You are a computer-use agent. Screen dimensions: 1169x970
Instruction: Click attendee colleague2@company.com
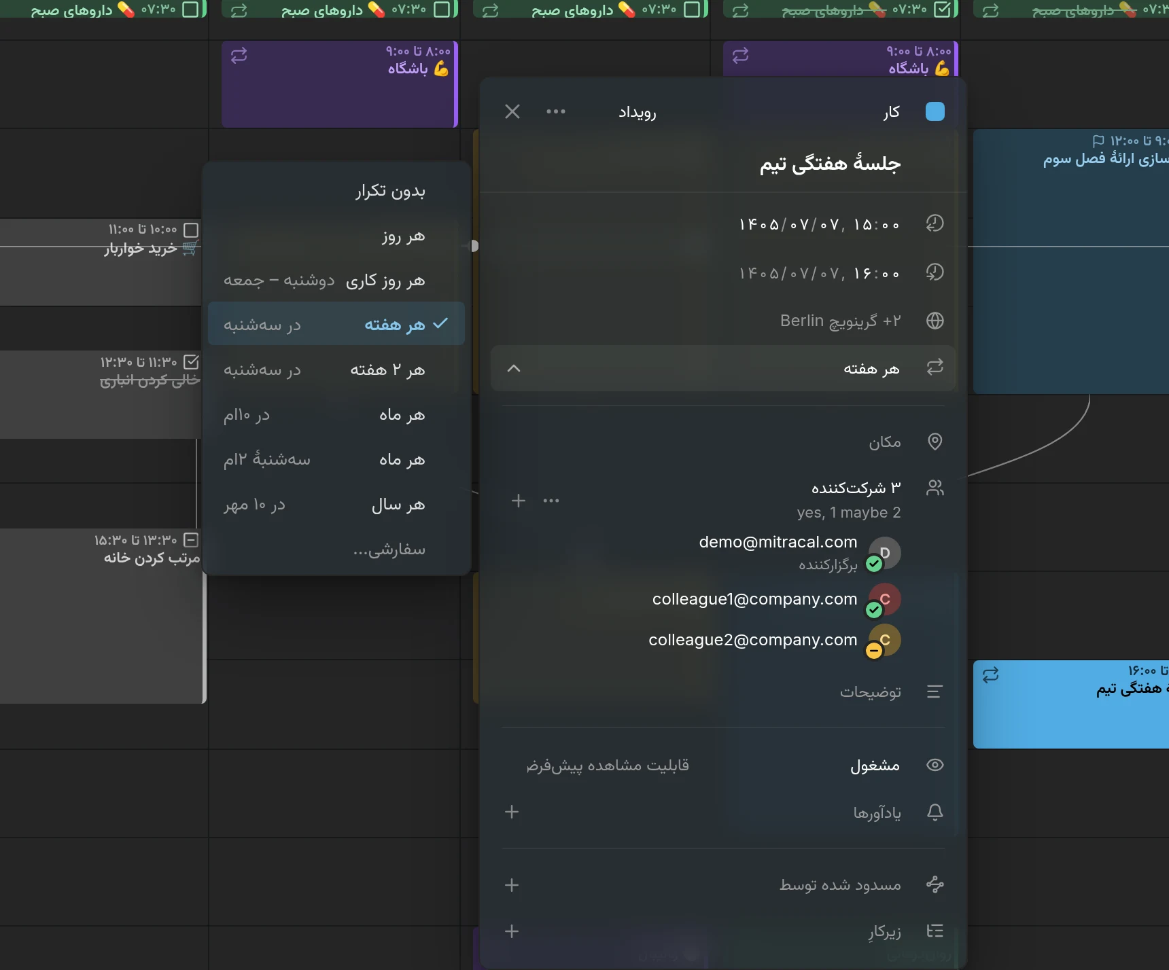pyautogui.click(x=752, y=640)
